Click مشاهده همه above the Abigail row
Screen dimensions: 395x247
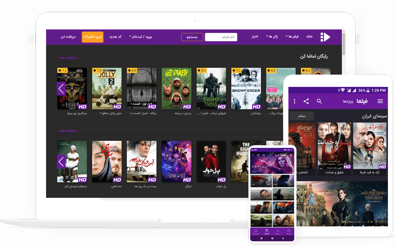click(68, 131)
